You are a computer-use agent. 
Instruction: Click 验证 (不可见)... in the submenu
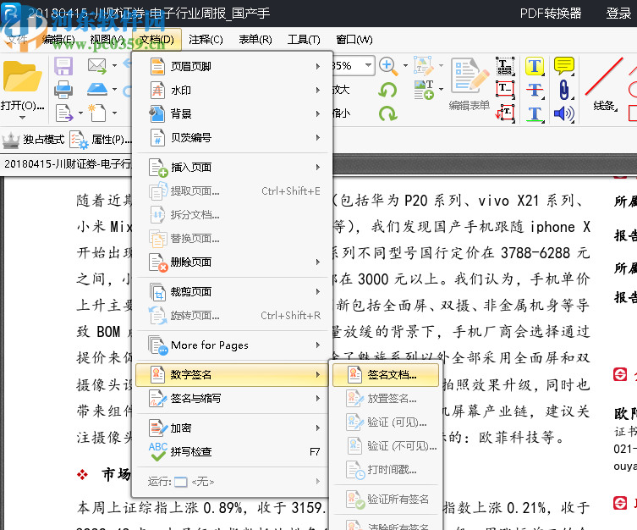(386, 446)
